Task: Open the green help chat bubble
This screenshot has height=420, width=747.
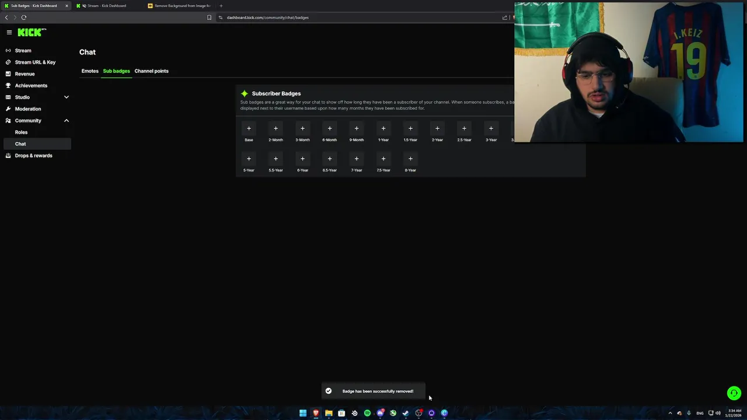Action: pyautogui.click(x=734, y=393)
